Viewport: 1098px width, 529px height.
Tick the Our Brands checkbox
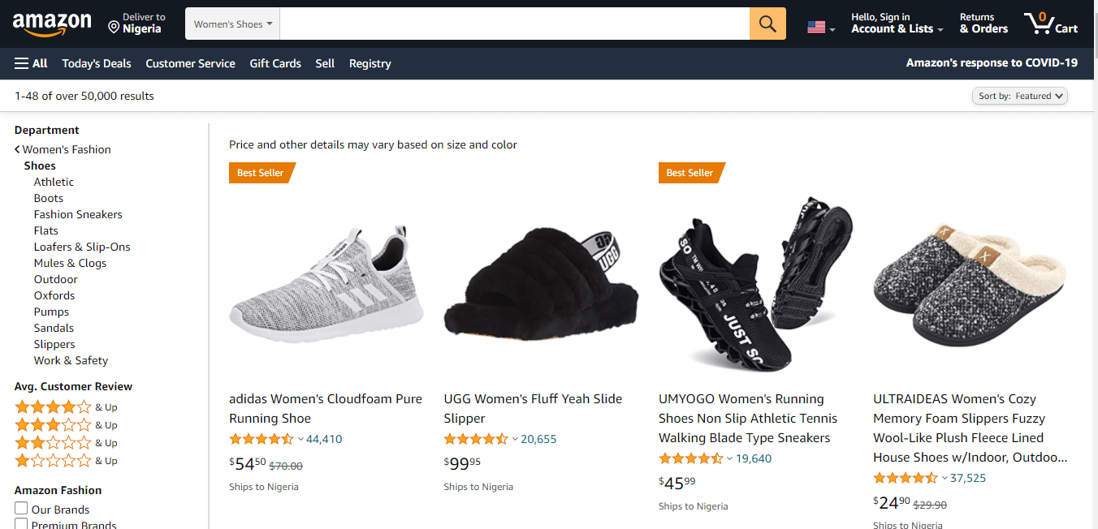click(21, 509)
